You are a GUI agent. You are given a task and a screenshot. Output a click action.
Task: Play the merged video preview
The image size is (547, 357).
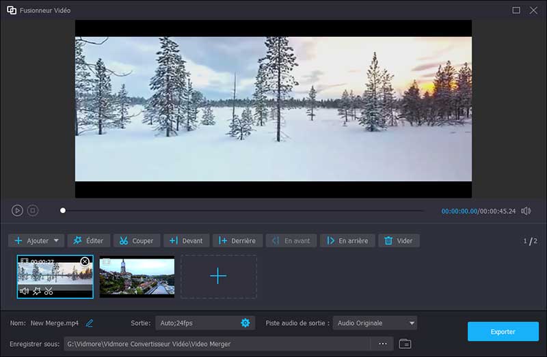pyautogui.click(x=17, y=211)
